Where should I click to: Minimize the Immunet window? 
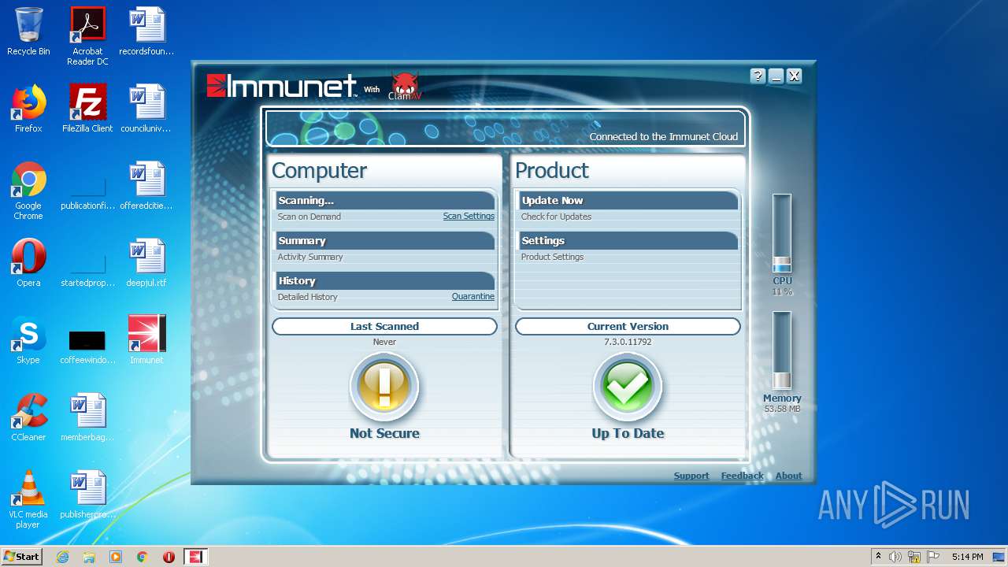pyautogui.click(x=776, y=76)
